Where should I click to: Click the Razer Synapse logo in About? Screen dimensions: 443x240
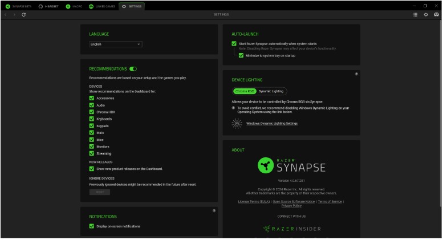tap(291, 165)
